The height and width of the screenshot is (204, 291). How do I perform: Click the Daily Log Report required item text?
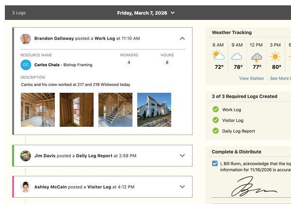click(239, 131)
